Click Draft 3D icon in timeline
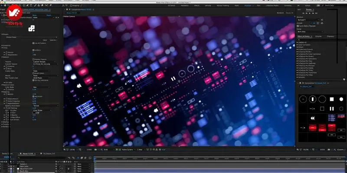Viewport: 347px width, 173px height. click(73, 158)
